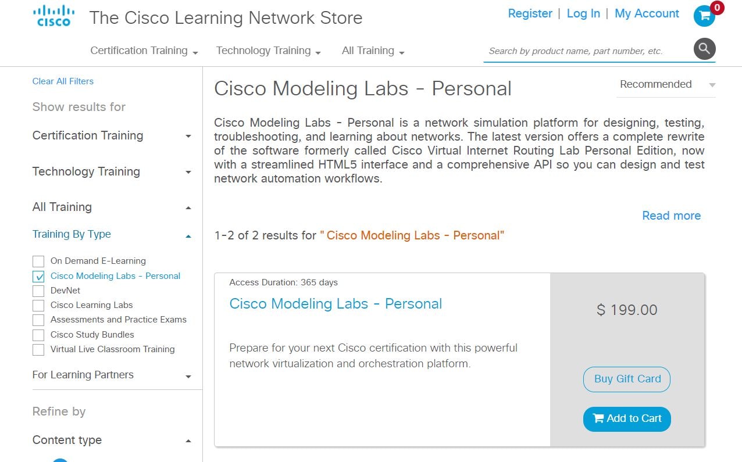This screenshot has height=462, width=742.
Task: Expand the Technology Training sidebar section
Action: coord(188,173)
